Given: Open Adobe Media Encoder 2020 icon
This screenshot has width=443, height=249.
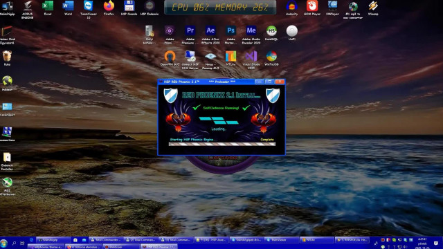Looking at the screenshot, I should pos(251,35).
